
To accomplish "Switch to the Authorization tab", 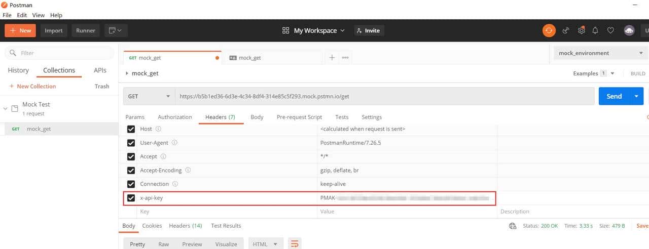I will tap(174, 117).
